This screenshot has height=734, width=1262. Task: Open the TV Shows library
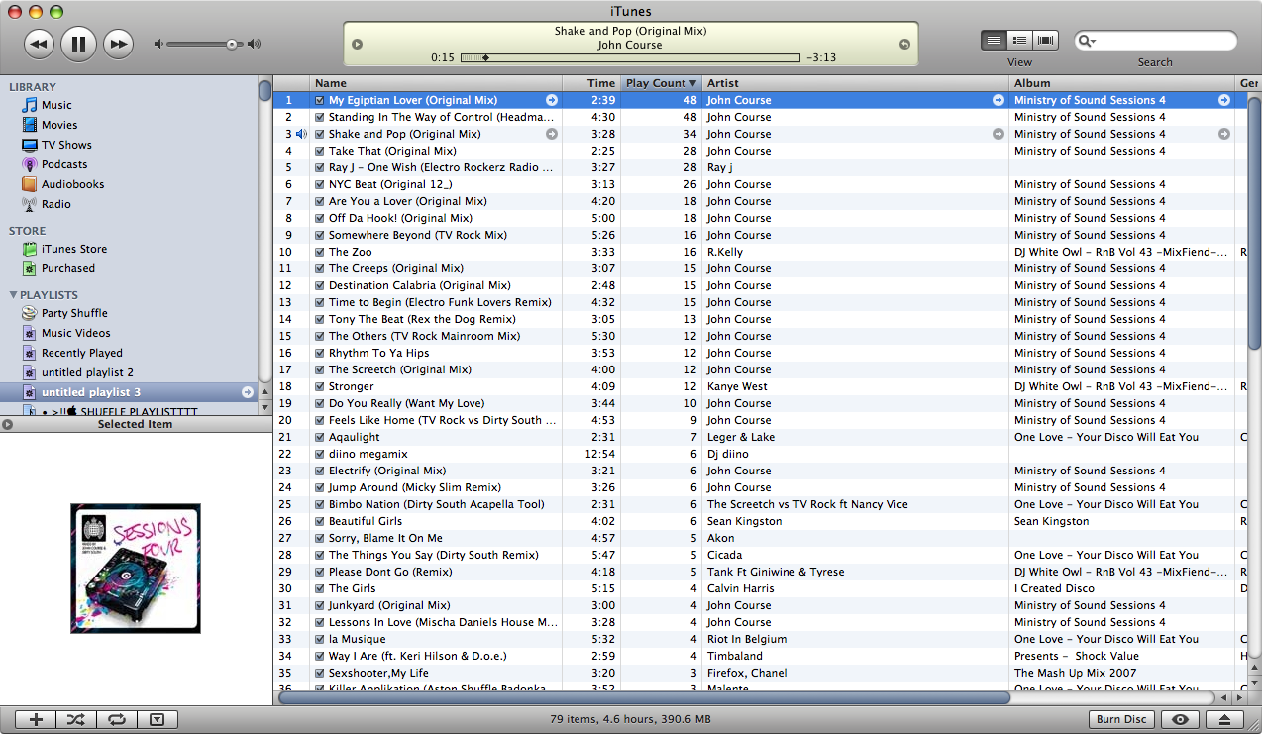point(66,145)
